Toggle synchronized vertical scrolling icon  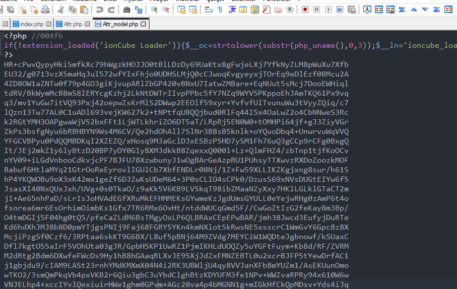(x=181, y=10)
